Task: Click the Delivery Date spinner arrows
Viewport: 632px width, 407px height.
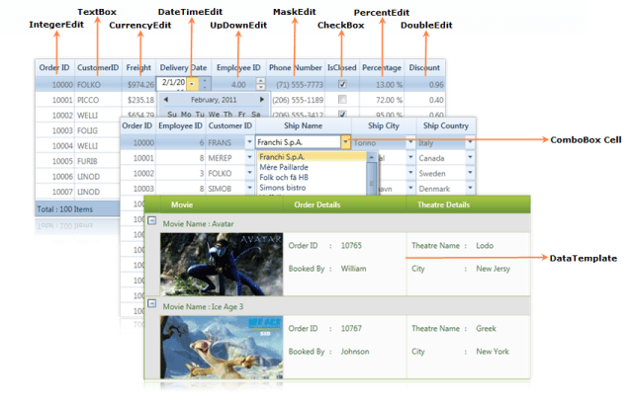Action: [205, 84]
